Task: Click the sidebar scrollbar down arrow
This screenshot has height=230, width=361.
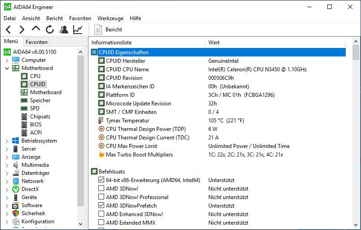Action: (80, 224)
